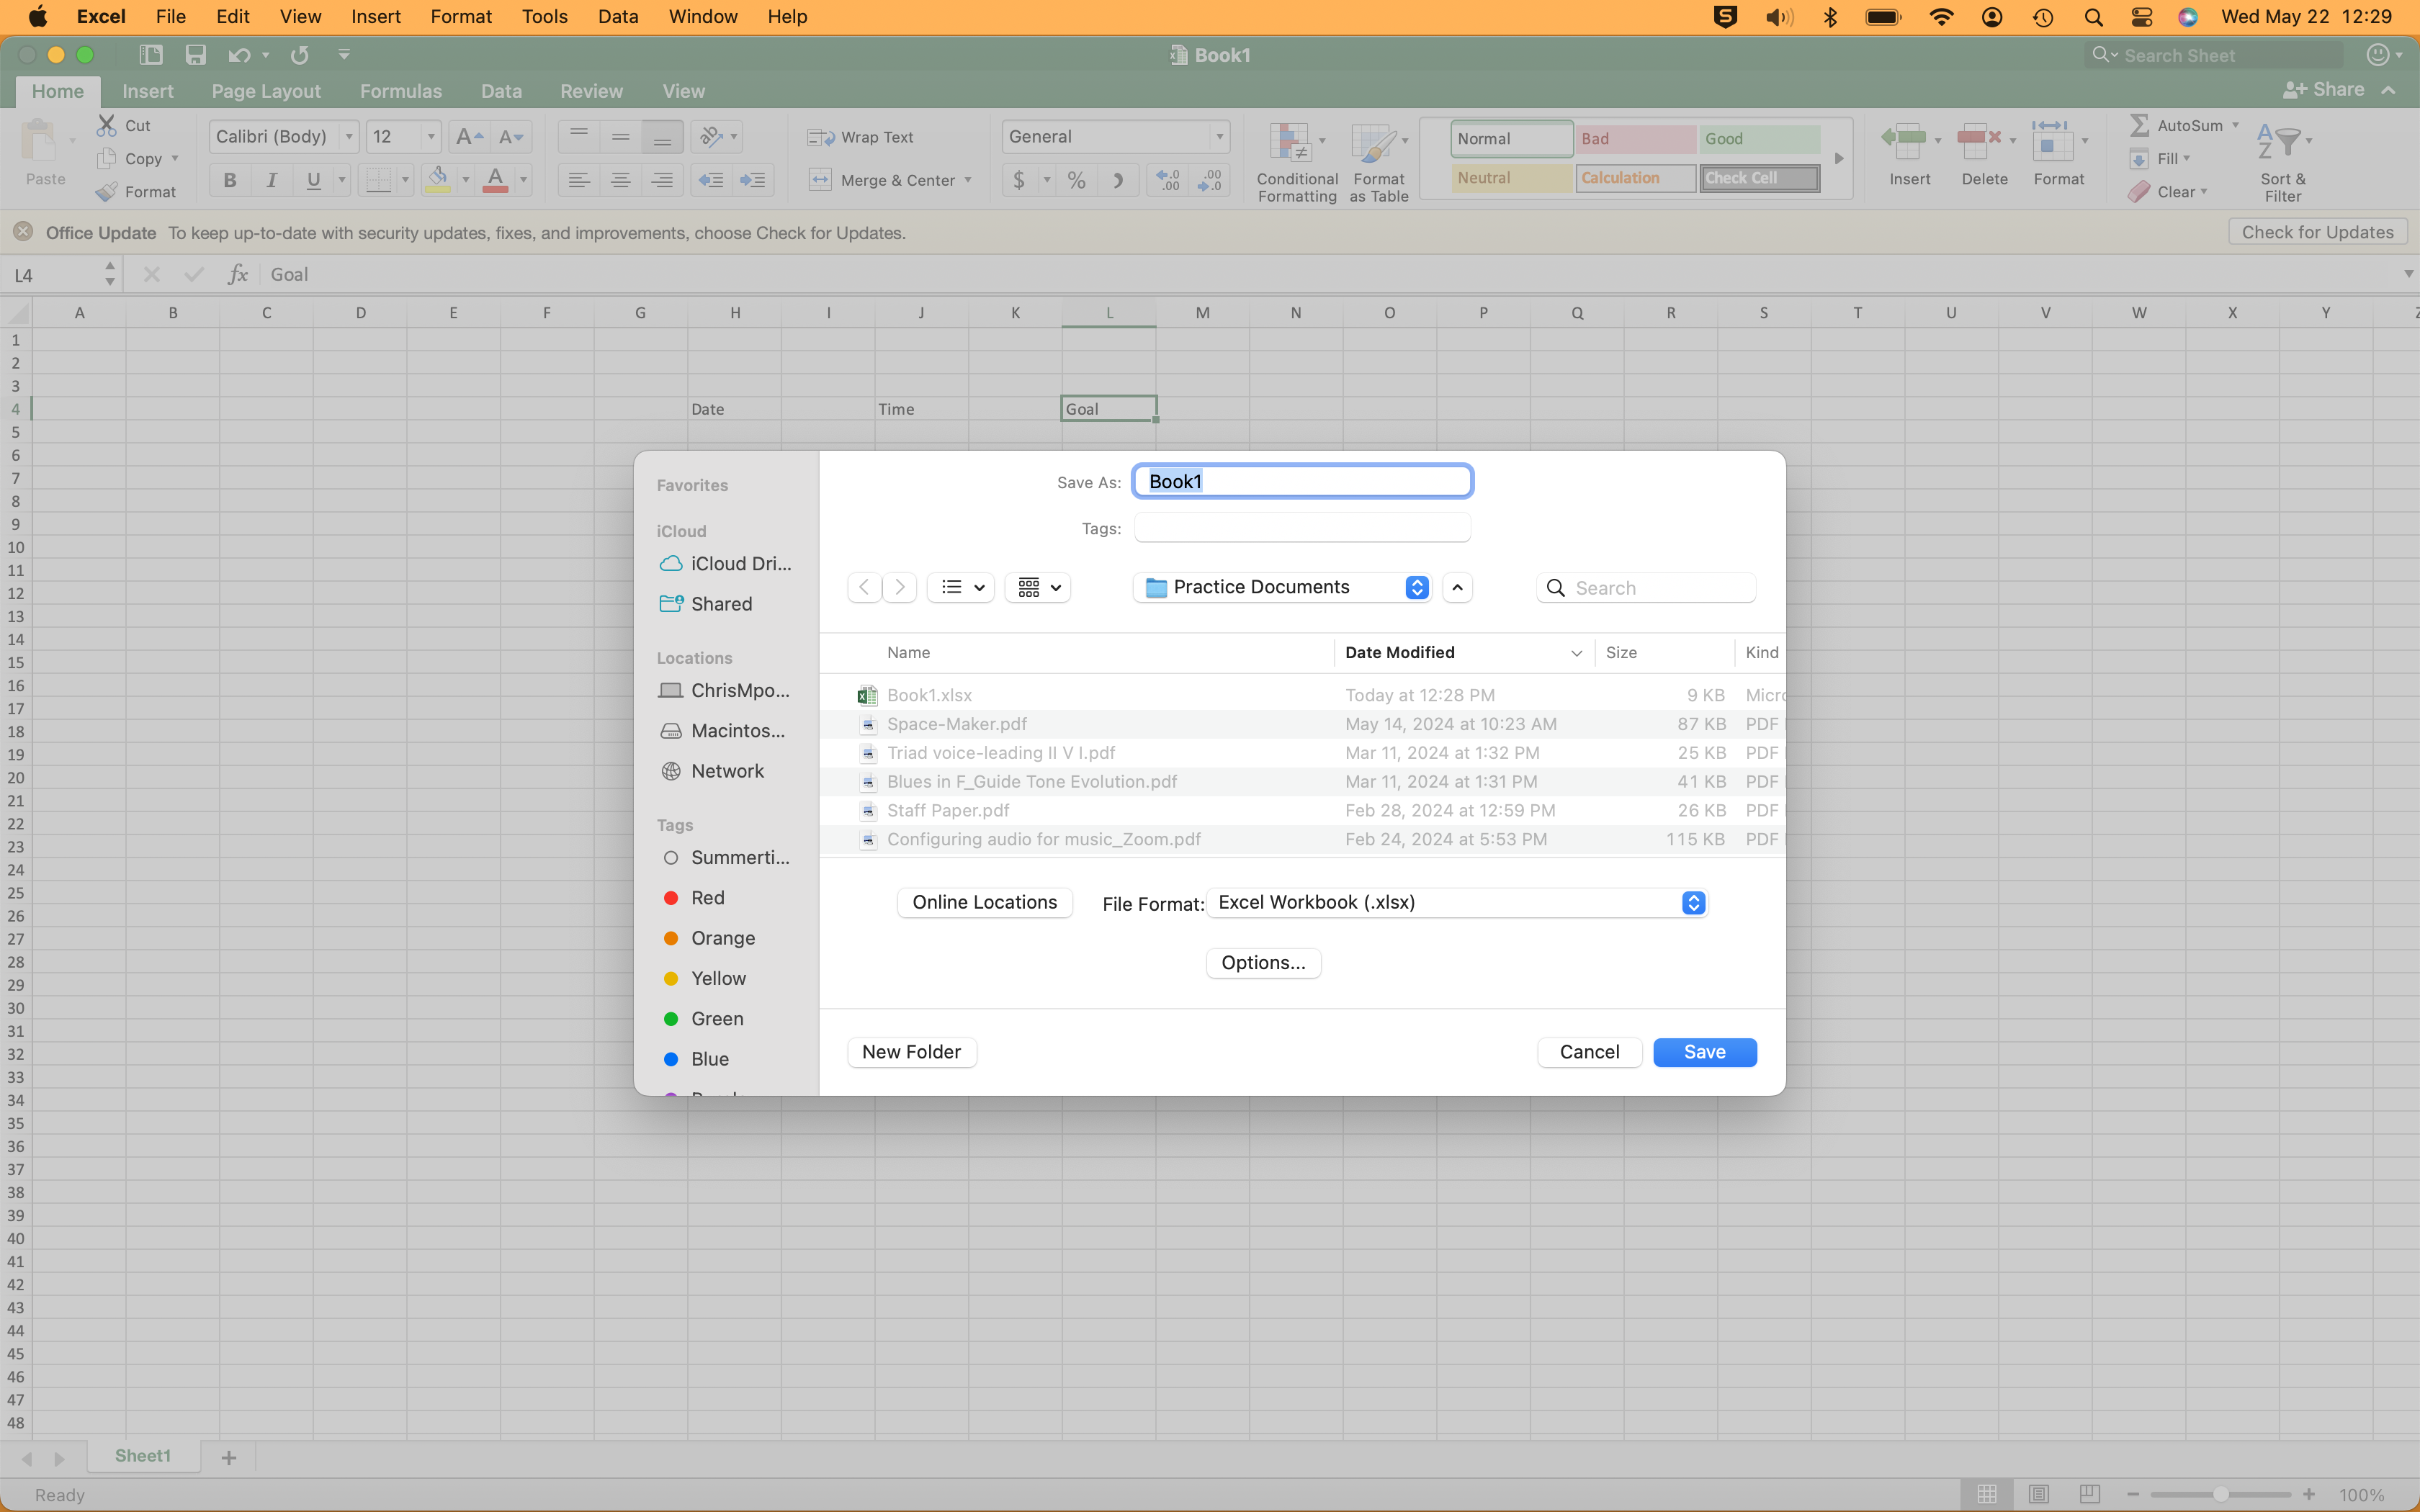
Task: Click the Italic formatting icon
Action: click(x=271, y=180)
